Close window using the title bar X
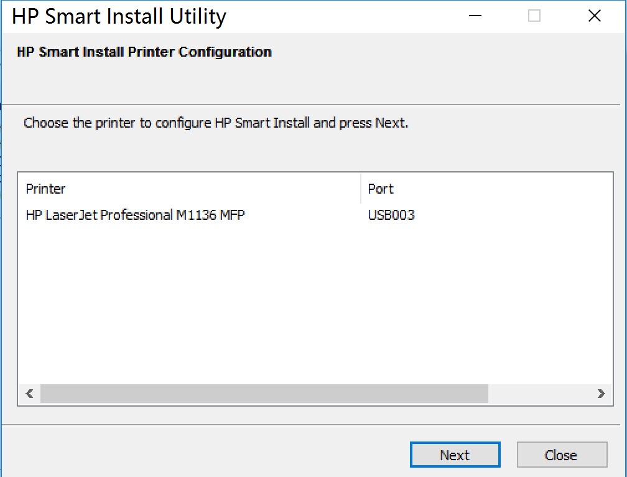The width and height of the screenshot is (627, 477). click(x=595, y=16)
